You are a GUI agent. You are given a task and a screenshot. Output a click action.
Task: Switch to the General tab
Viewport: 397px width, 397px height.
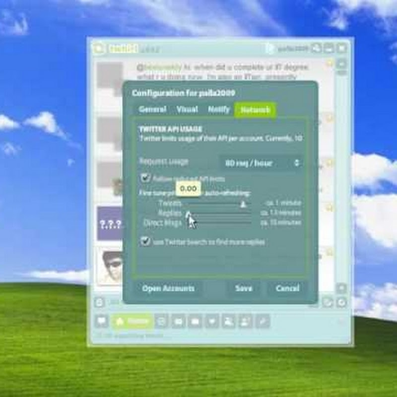[x=152, y=109]
